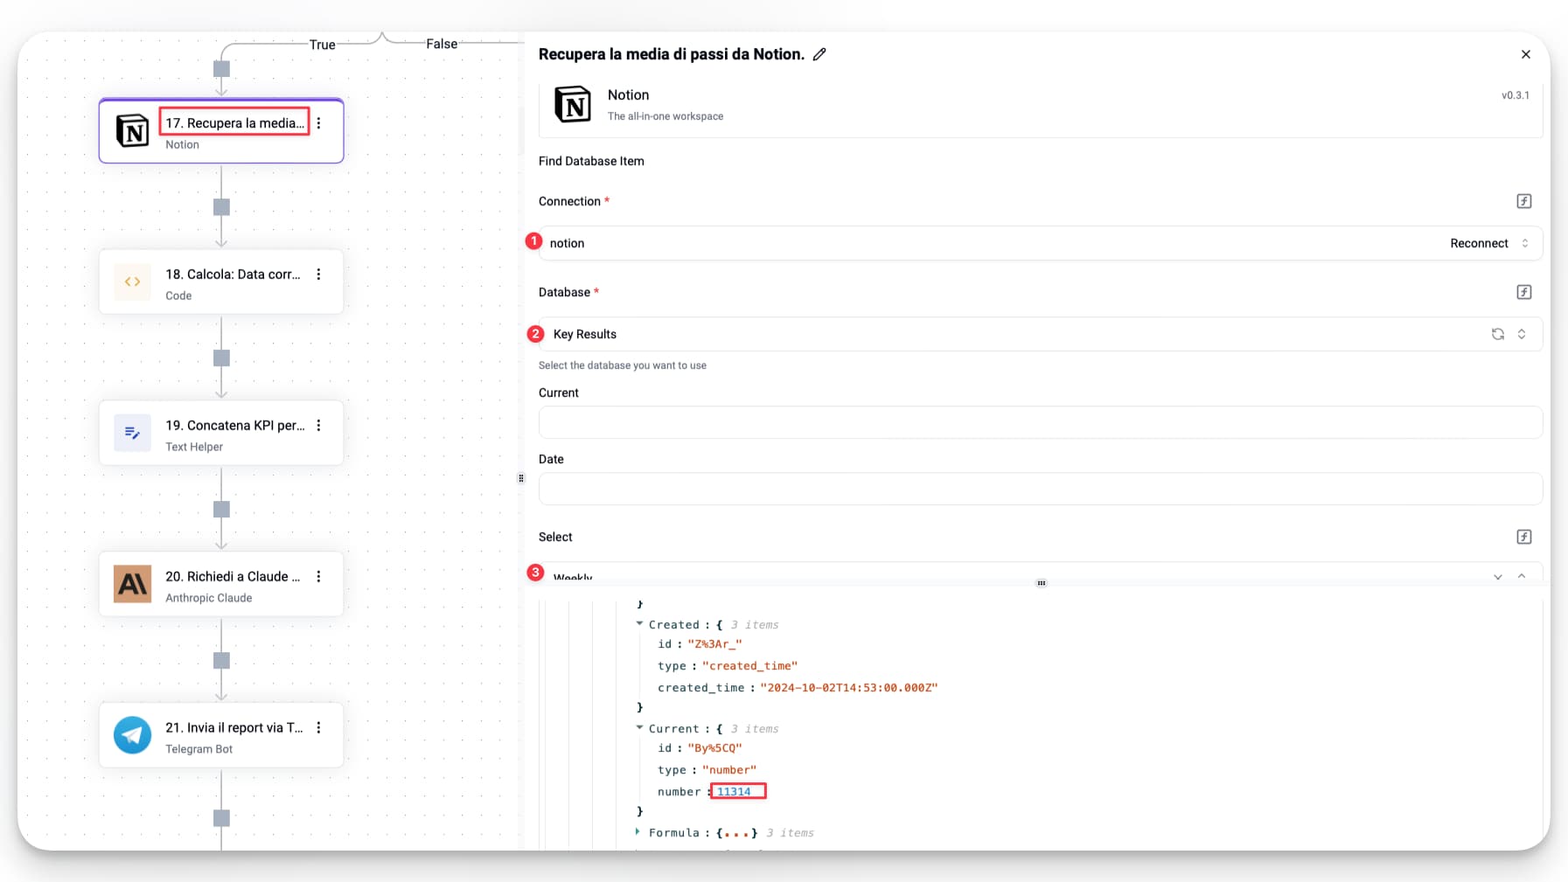Image resolution: width=1568 pixels, height=882 pixels.
Task: Click the Text Helper icon on step 19
Action: tap(132, 433)
